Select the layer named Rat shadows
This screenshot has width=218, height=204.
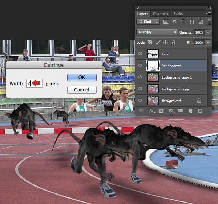coord(171,66)
